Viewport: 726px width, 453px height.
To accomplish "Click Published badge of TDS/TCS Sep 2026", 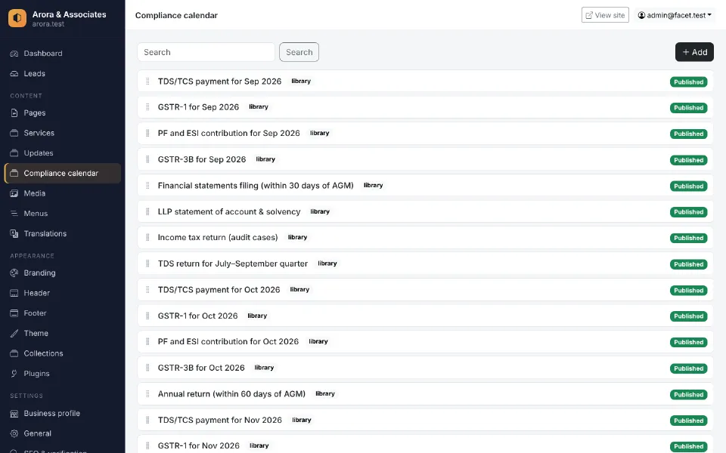I will click(688, 82).
